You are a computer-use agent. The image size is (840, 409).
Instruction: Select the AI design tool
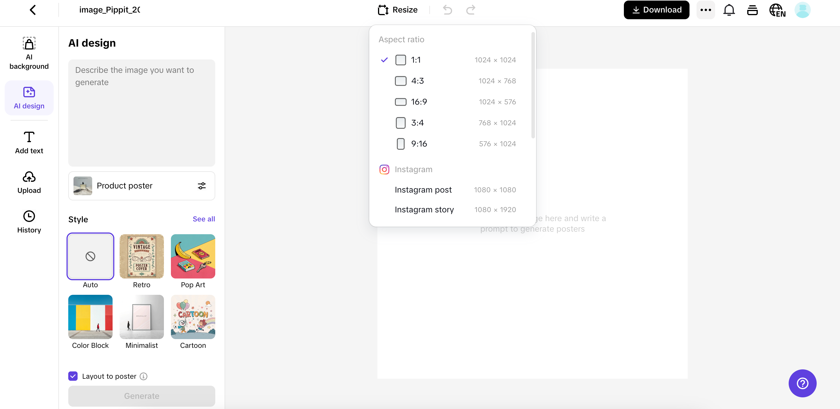29,98
